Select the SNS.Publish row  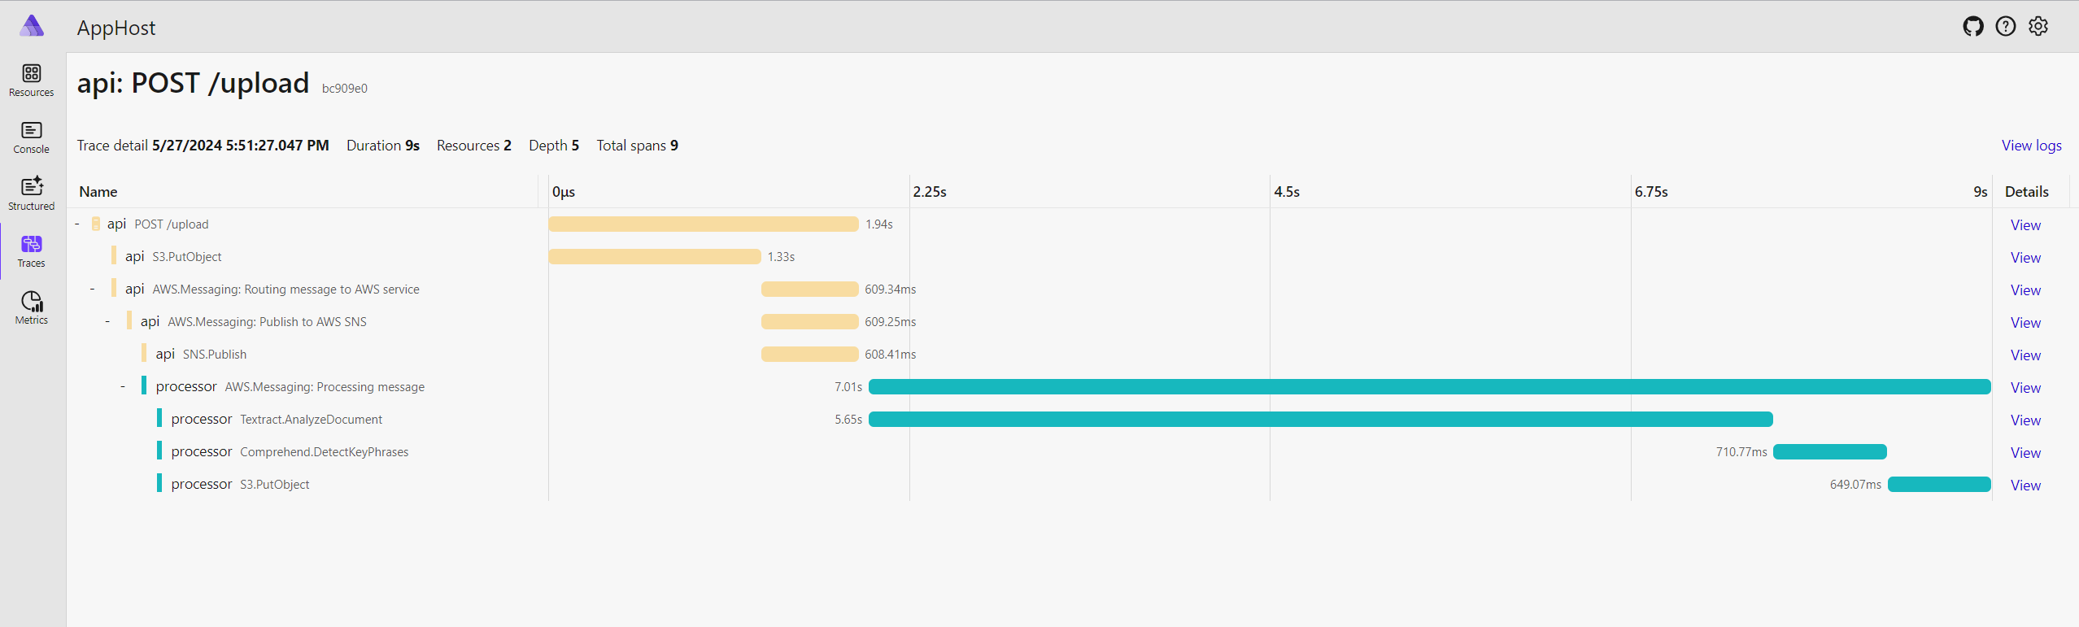pos(1070,354)
